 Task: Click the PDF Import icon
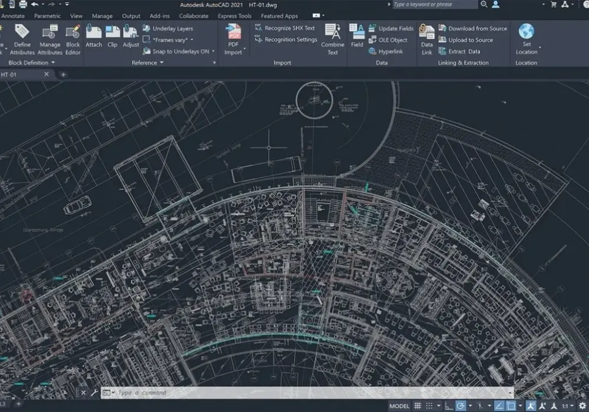tap(233, 32)
